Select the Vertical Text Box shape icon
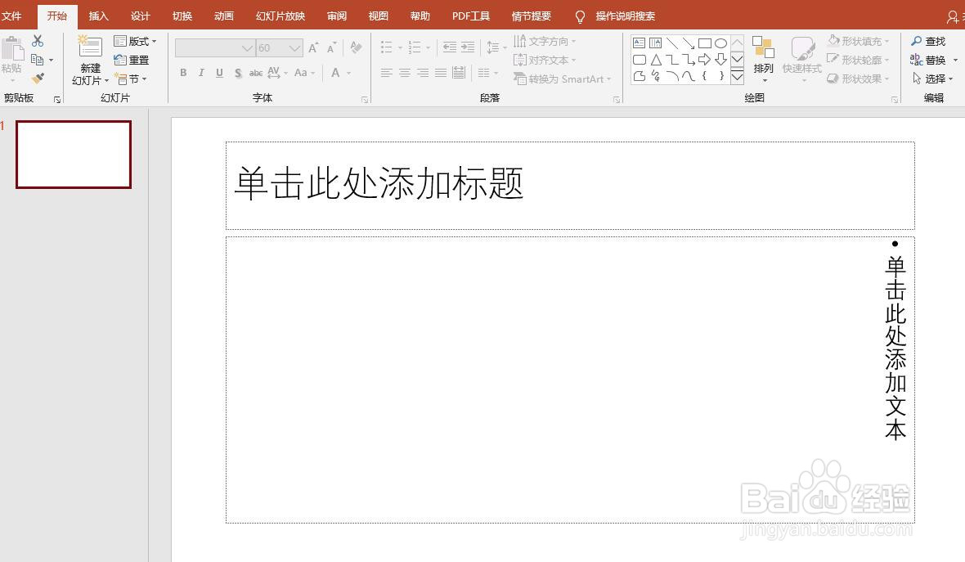Screen dimensions: 965x562 655,43
